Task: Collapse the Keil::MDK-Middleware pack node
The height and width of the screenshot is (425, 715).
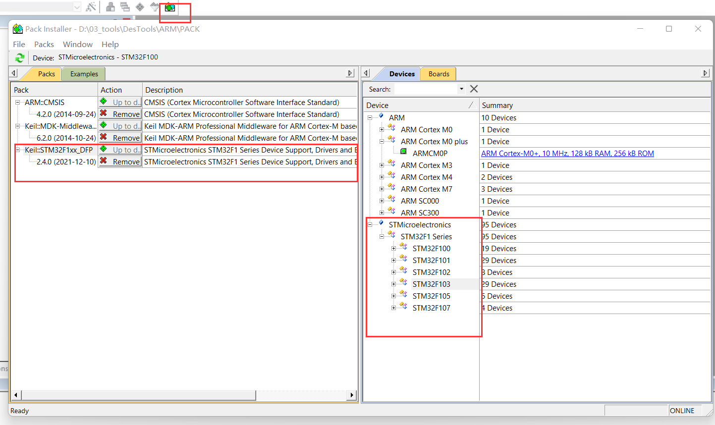Action: coord(18,126)
